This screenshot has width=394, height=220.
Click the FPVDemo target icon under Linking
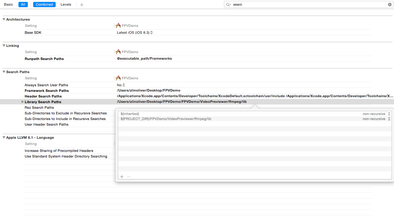118,52
